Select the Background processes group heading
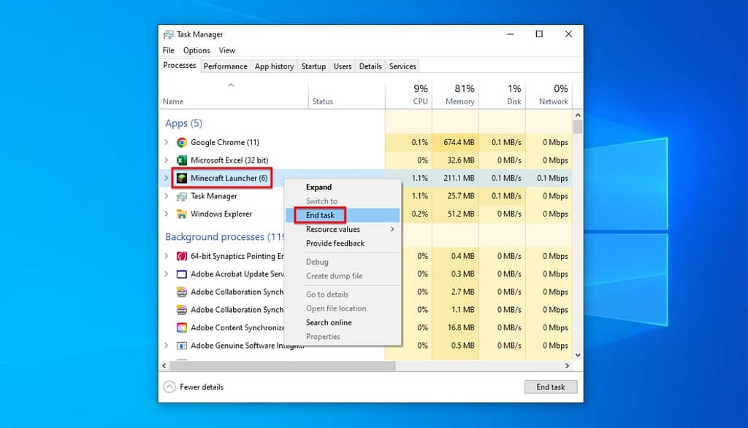The height and width of the screenshot is (428, 748). pyautogui.click(x=224, y=237)
